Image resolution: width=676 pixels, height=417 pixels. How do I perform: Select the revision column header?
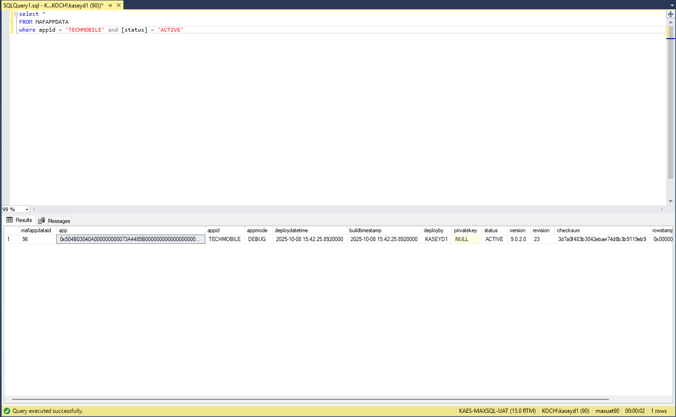[x=542, y=230]
